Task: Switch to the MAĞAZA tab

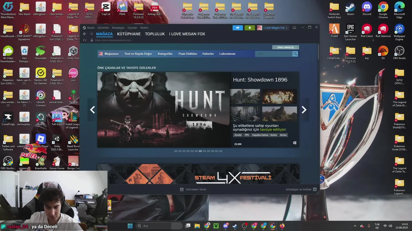Action: point(104,34)
